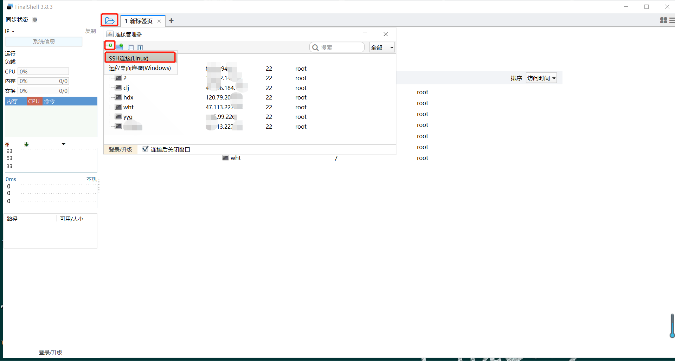Click the 47.113.227 IP address of wht
This screenshot has height=361, width=675.
click(x=220, y=107)
